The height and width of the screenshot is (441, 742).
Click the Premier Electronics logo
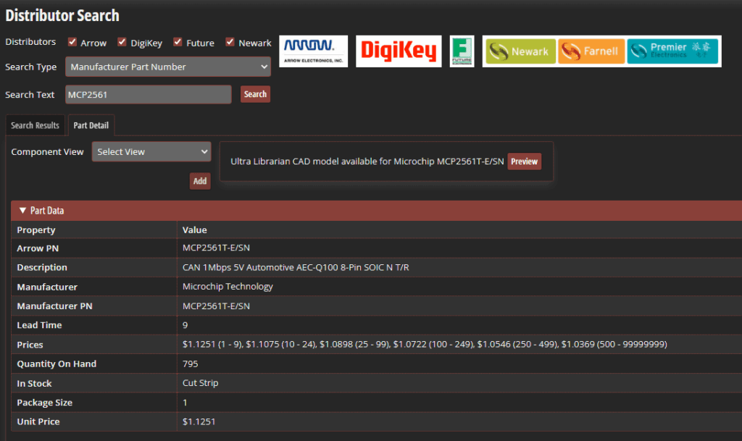672,51
